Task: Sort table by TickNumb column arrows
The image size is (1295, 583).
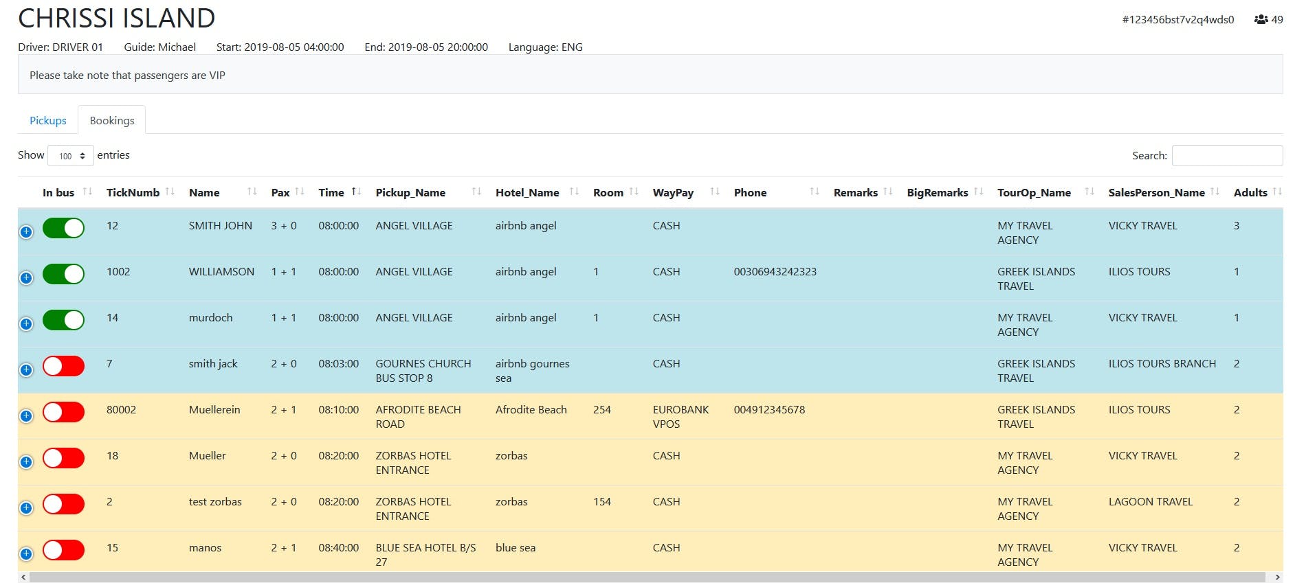Action: pyautogui.click(x=170, y=192)
